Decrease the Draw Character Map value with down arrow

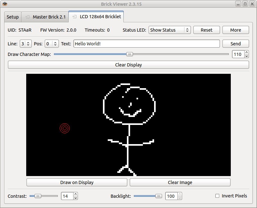click(246, 56)
